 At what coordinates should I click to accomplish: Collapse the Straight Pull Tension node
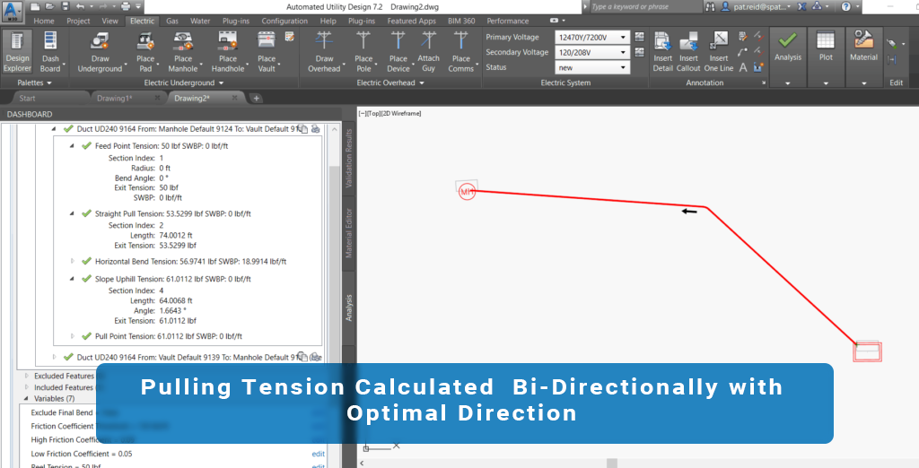72,213
